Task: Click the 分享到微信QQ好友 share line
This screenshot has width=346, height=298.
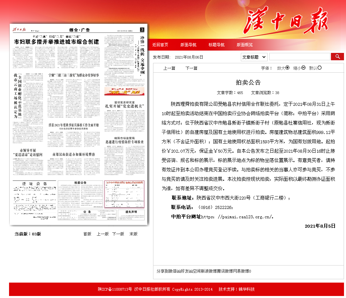Action: pos(204,271)
